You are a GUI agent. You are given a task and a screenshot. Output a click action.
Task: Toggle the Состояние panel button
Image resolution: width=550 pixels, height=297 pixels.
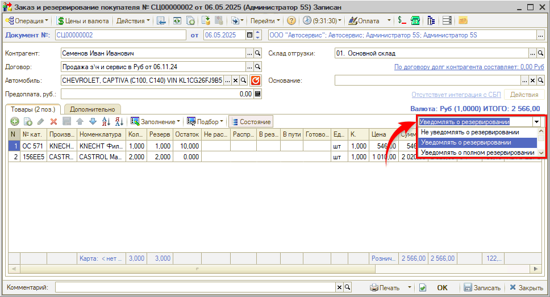coord(251,121)
